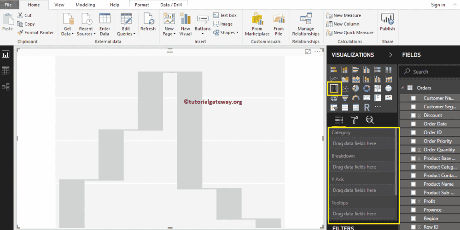
Task: Switch to Model relationships view in sidebar
Action: coord(6,87)
